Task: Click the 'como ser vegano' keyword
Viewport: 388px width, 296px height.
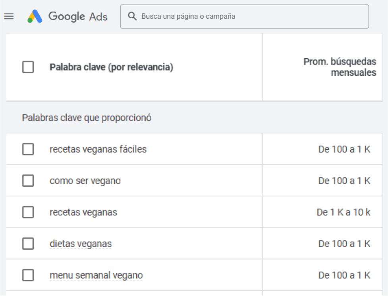Action: 85,181
